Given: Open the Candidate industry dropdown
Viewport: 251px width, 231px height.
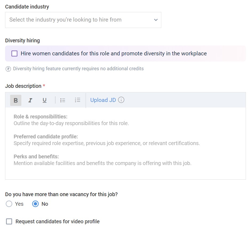Looking at the screenshot, I should tap(83, 20).
